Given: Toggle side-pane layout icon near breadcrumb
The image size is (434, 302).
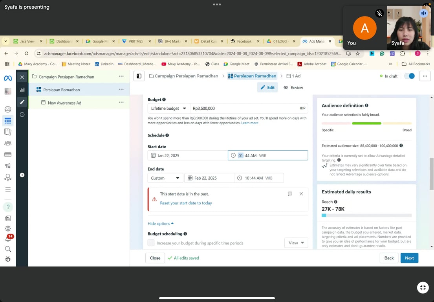Looking at the screenshot, I should (139, 76).
